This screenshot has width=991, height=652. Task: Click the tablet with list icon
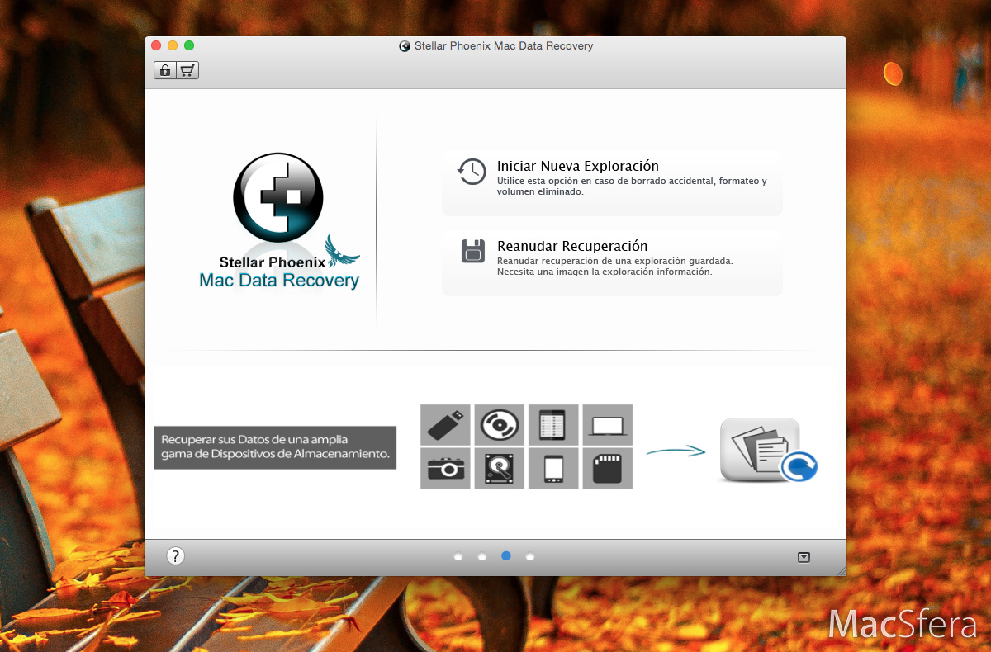click(553, 425)
